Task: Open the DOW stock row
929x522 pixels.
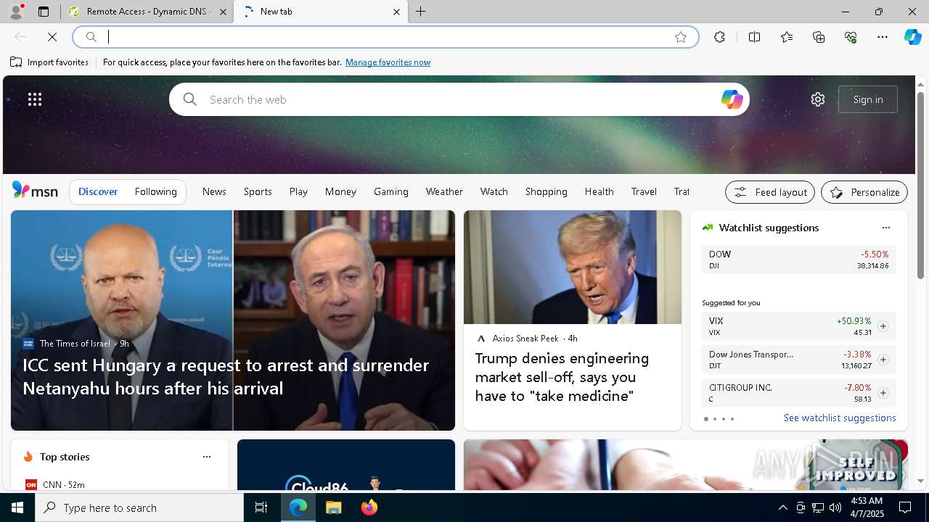Action: pos(798,260)
